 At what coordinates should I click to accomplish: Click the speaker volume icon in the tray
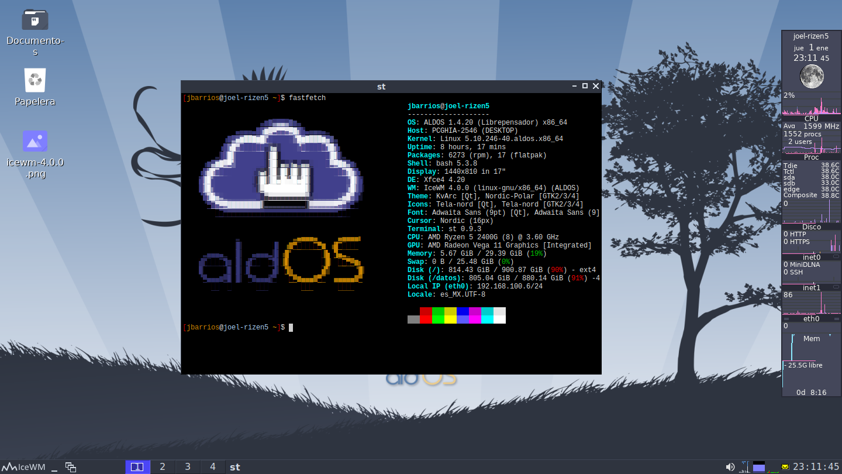click(730, 466)
